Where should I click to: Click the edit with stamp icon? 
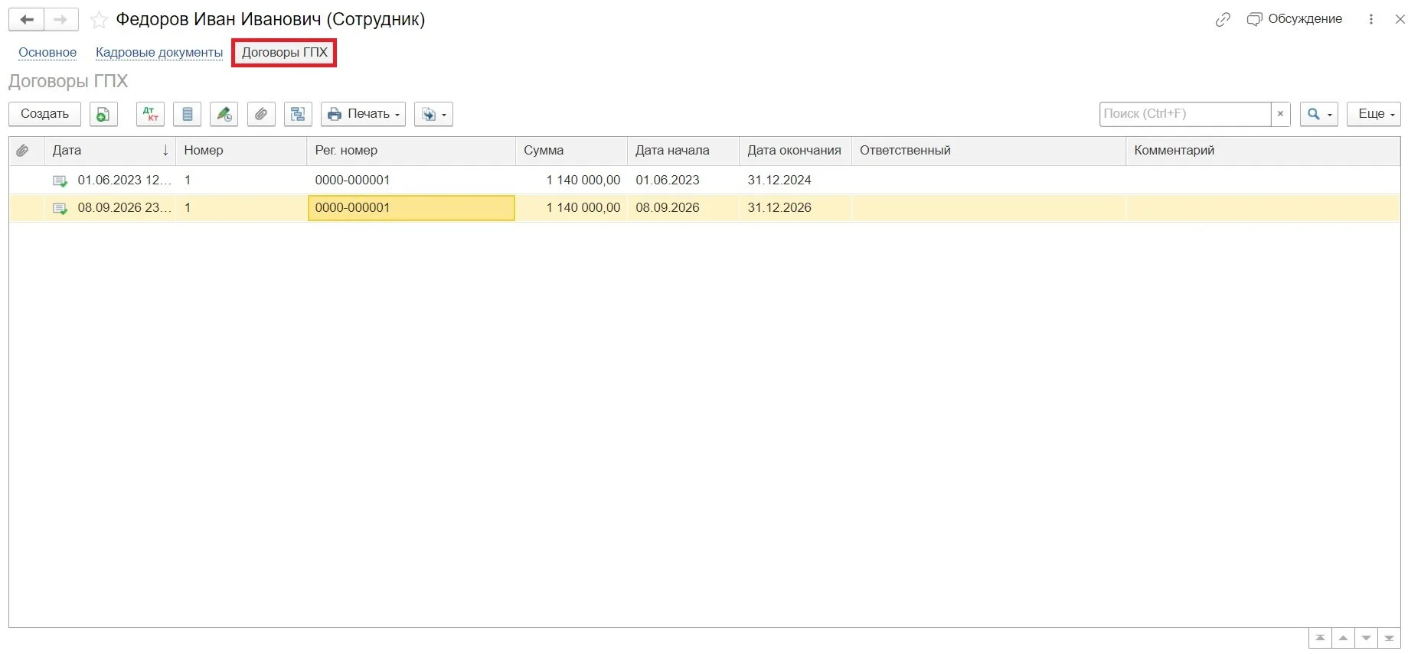(x=224, y=114)
